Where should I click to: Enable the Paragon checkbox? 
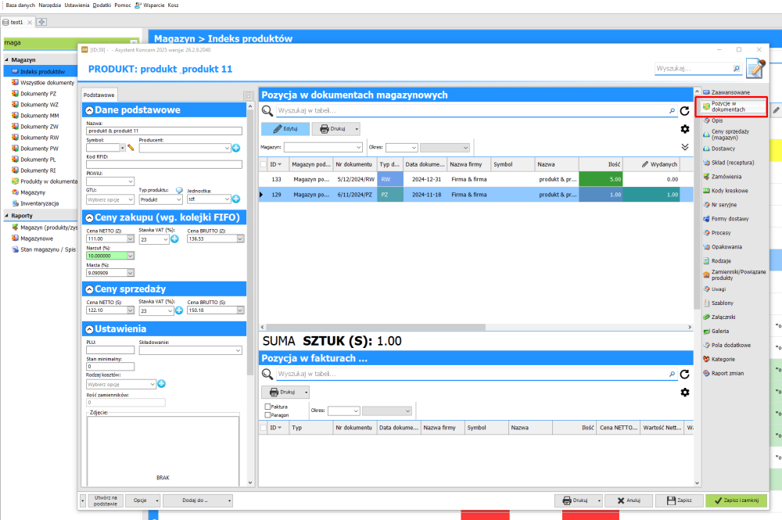point(268,415)
